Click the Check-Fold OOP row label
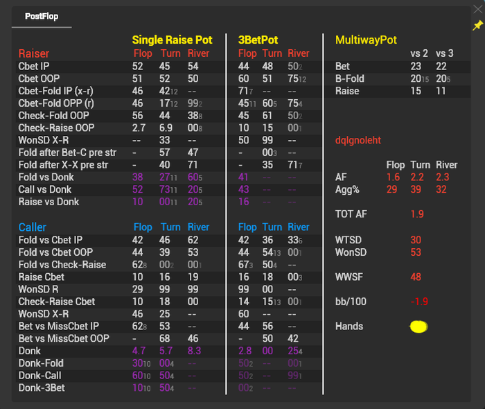Image resolution: width=485 pixels, height=409 pixels. [x=53, y=116]
